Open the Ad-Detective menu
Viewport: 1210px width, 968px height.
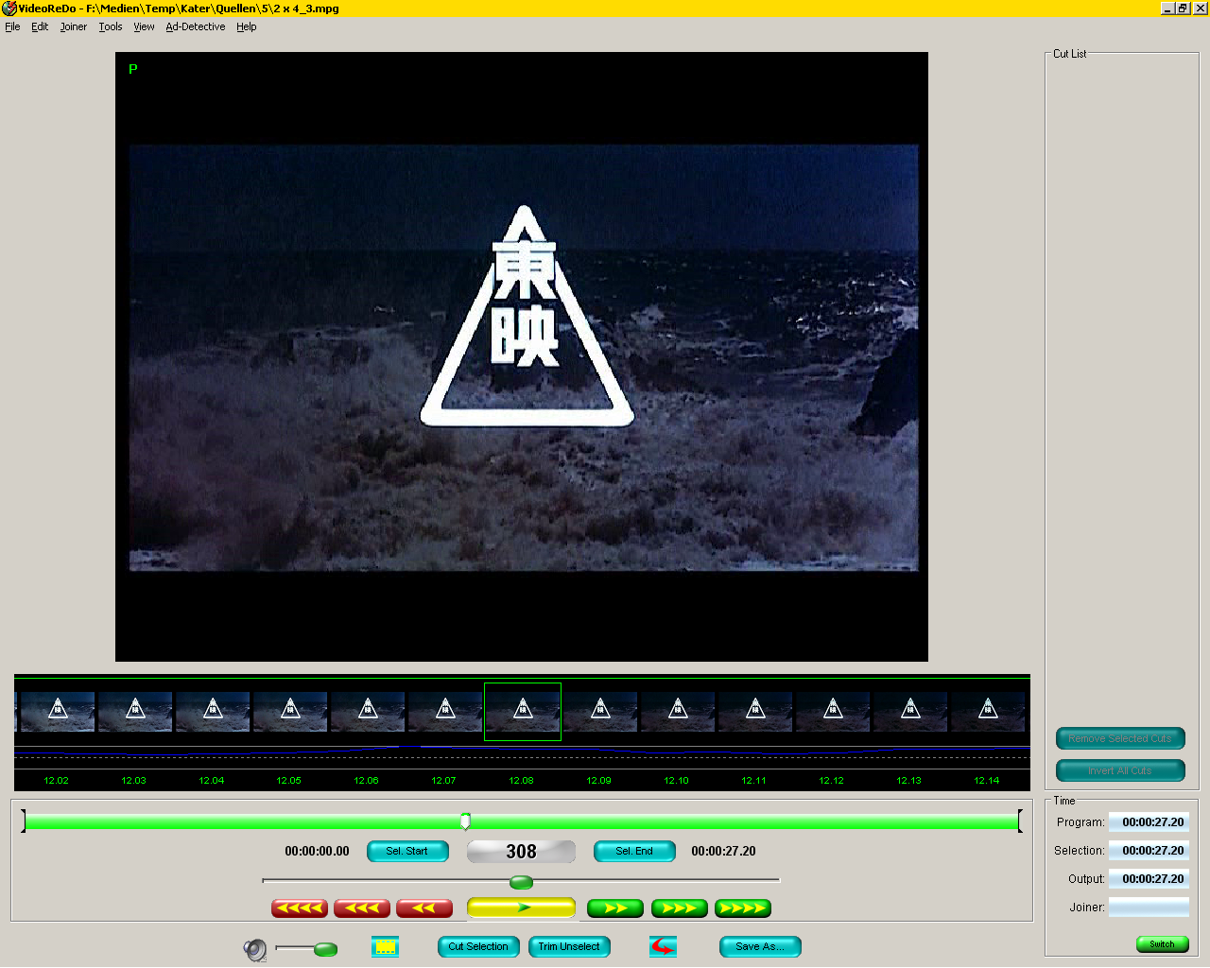(x=196, y=26)
